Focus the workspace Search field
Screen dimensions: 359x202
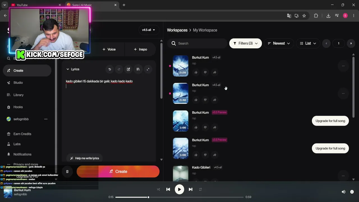click(197, 43)
